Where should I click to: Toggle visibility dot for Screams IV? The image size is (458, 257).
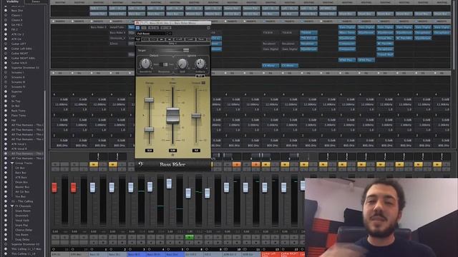pyautogui.click(x=6, y=87)
